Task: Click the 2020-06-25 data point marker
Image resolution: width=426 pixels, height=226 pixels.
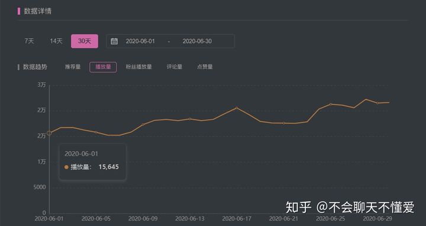Action: (x=330, y=104)
